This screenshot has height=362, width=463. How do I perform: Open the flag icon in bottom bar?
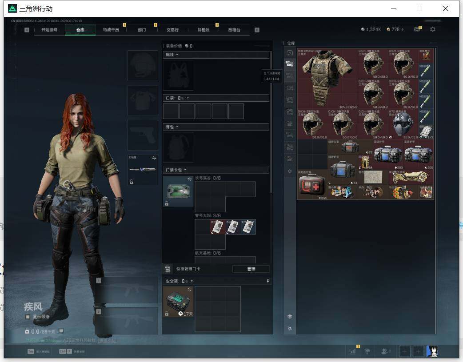[367, 351]
